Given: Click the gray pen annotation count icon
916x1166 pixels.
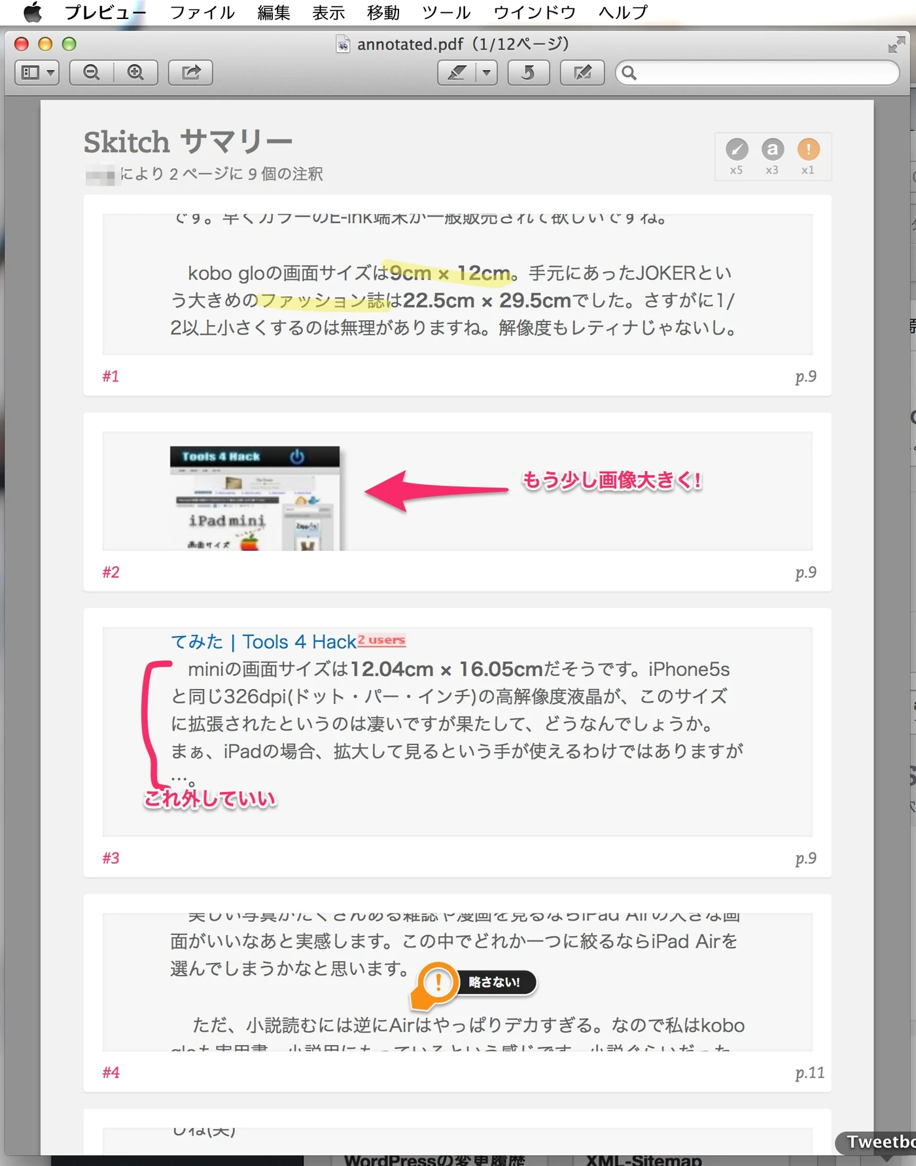Looking at the screenshot, I should coord(737,149).
